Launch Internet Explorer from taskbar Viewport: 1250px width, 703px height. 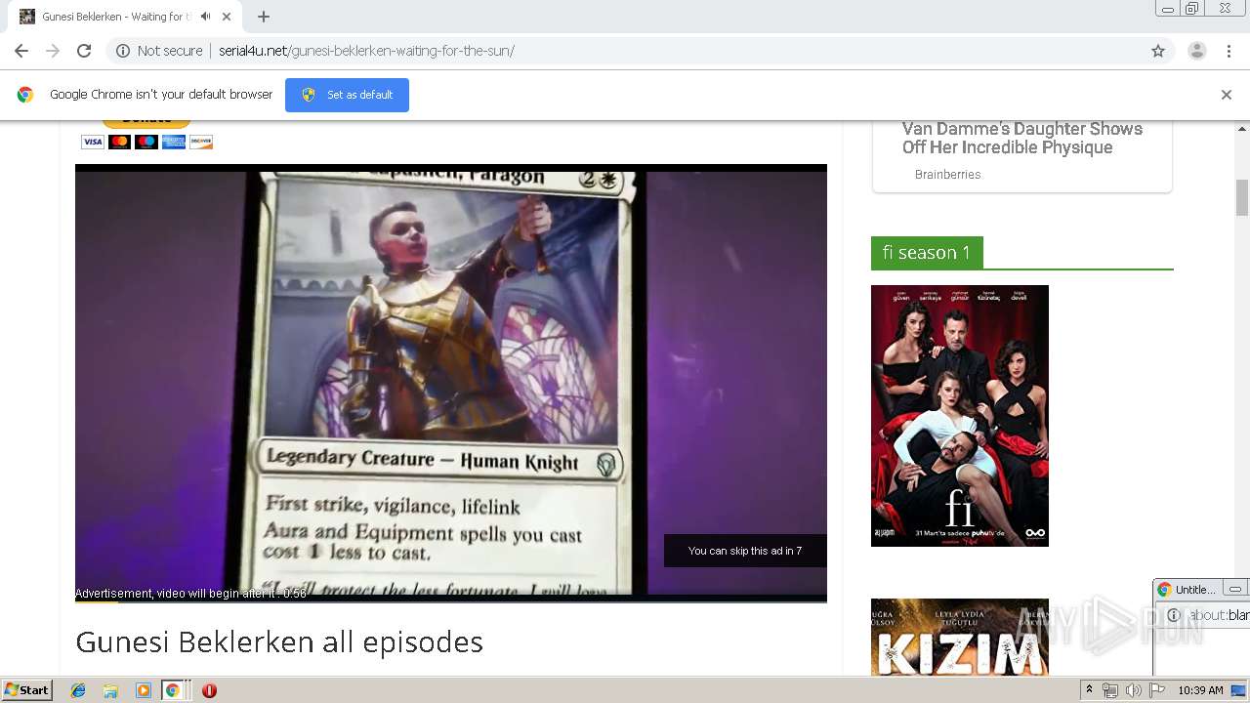point(78,690)
